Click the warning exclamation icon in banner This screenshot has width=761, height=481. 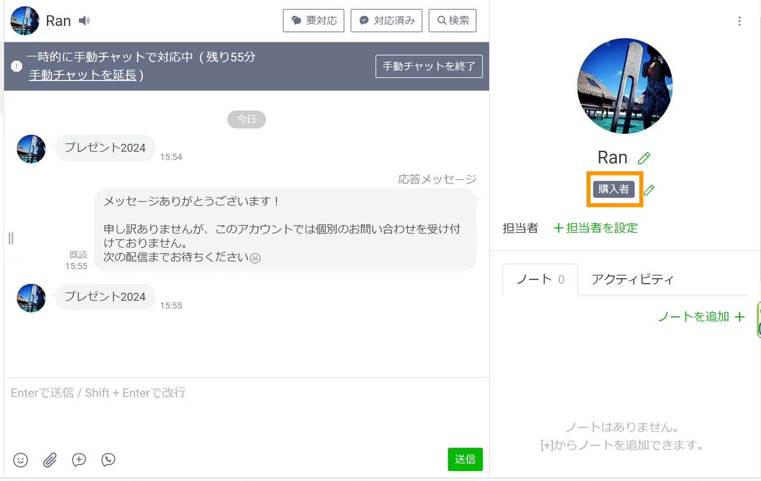coord(16,66)
